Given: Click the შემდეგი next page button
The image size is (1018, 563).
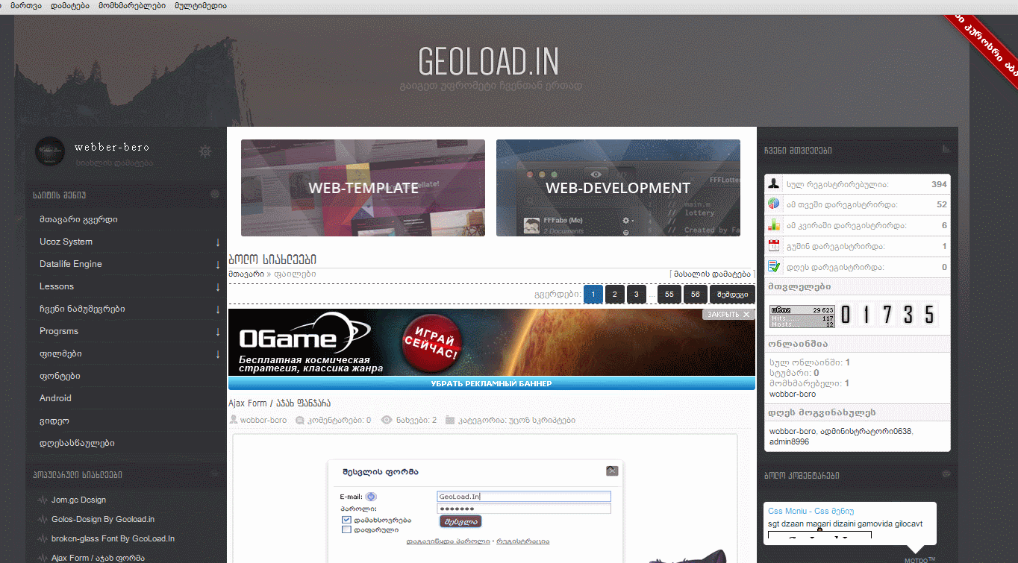Looking at the screenshot, I should [x=732, y=294].
